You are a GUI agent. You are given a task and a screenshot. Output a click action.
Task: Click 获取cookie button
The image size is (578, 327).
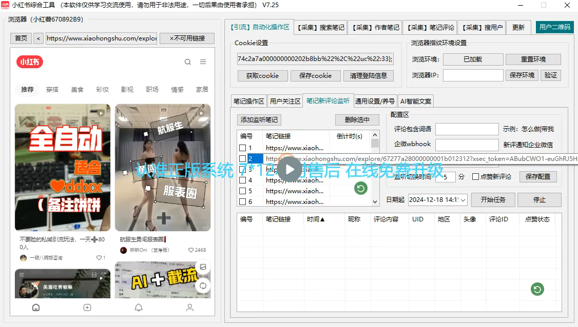click(262, 76)
